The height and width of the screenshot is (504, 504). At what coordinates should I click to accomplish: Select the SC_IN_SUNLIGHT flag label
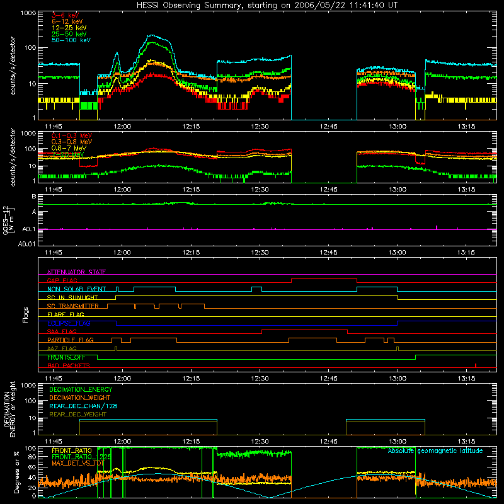point(72,297)
